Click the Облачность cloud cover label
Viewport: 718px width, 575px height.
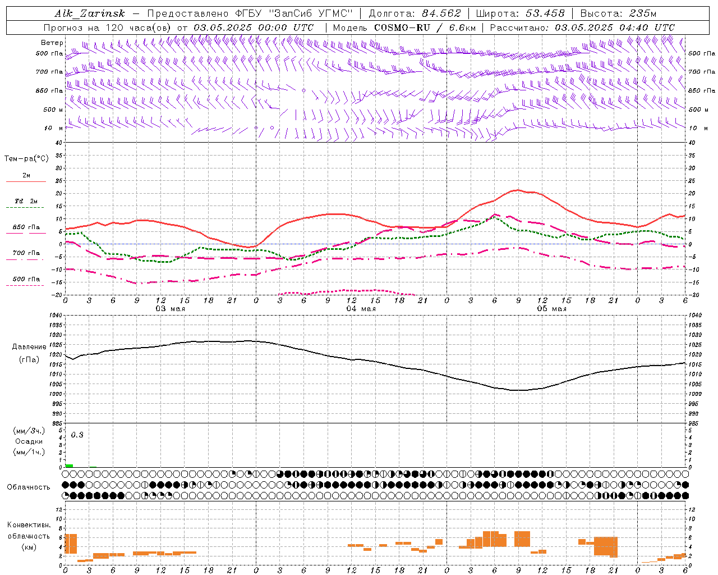click(x=29, y=487)
